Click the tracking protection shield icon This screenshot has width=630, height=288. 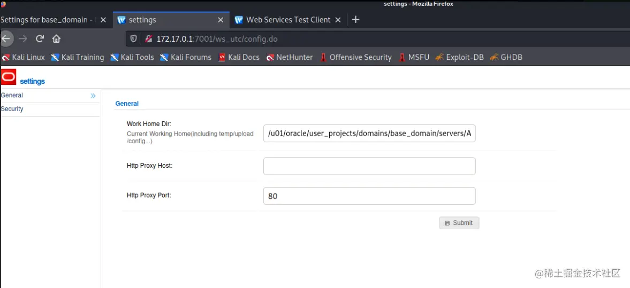click(134, 39)
